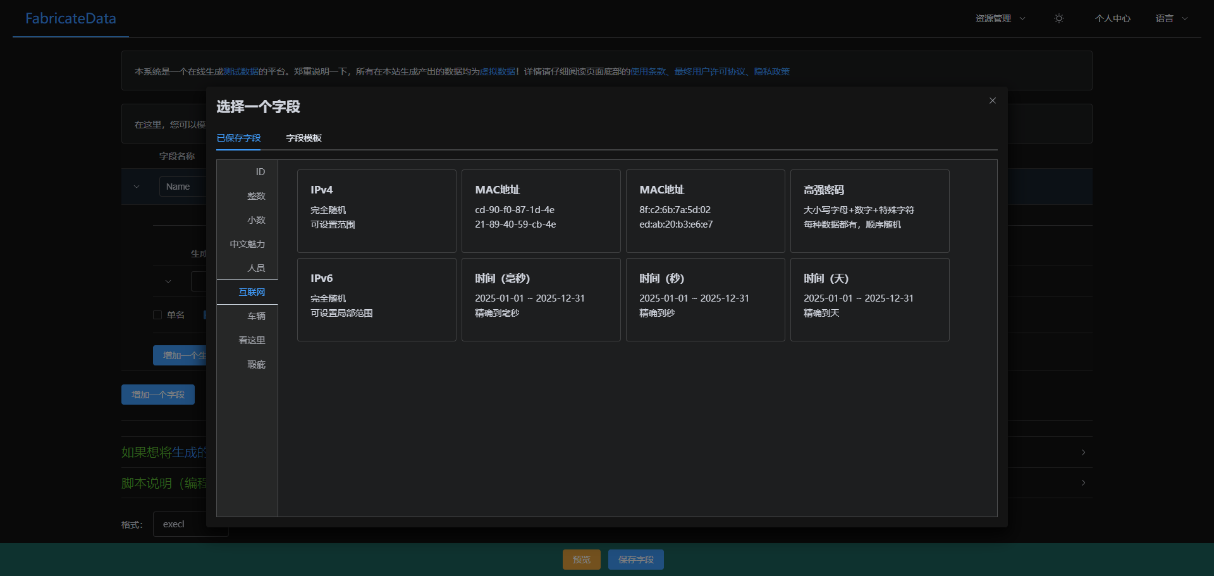Open the execl format dropdown
The image size is (1214, 576).
click(x=191, y=524)
